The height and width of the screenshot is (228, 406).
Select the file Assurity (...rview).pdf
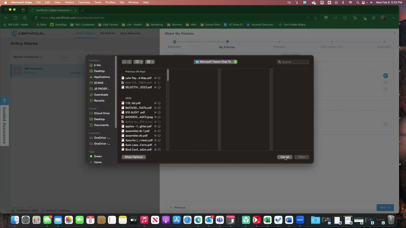[139, 140]
